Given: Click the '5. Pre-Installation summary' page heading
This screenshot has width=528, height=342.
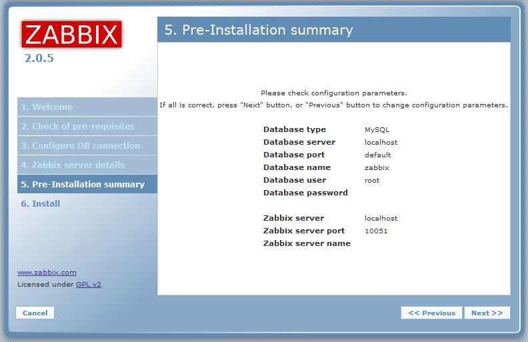Looking at the screenshot, I should tap(259, 30).
